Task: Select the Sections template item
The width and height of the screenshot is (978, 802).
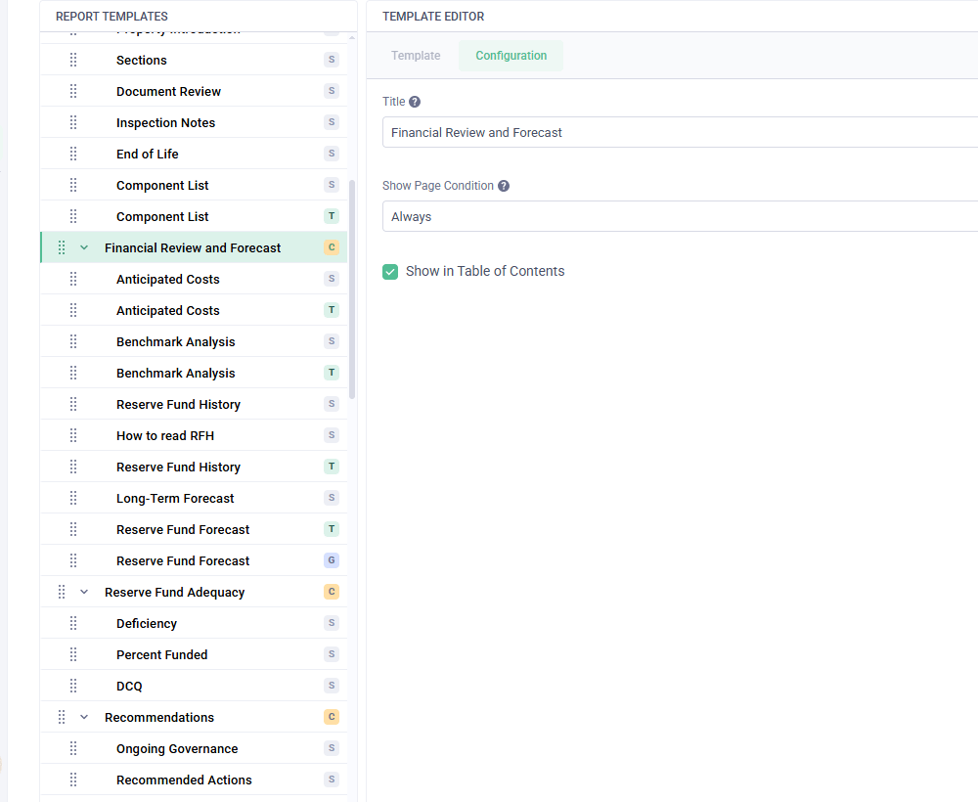Action: (194, 60)
